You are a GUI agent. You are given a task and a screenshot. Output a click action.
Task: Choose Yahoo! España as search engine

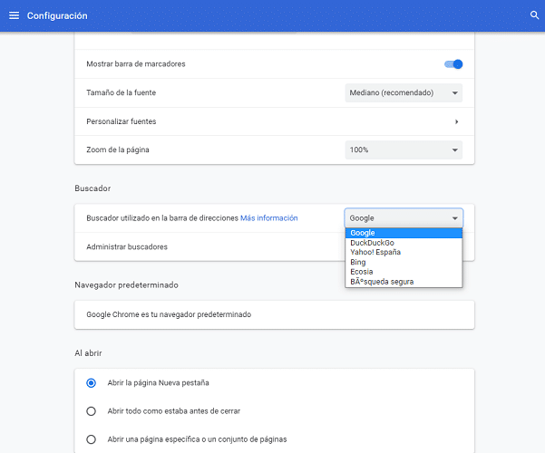404,252
